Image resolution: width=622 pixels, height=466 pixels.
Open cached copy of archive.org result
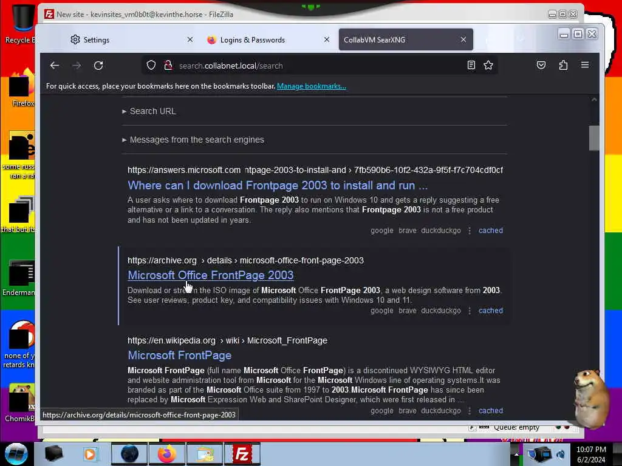(x=491, y=311)
